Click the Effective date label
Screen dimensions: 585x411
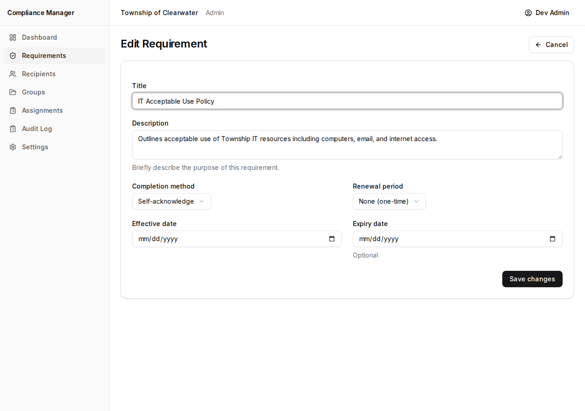pos(154,224)
